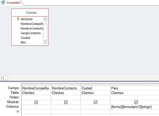The height and width of the screenshot is (116, 159).
Task: Click the Orden cell for NombreCompañia
Action: click(x=36, y=97)
